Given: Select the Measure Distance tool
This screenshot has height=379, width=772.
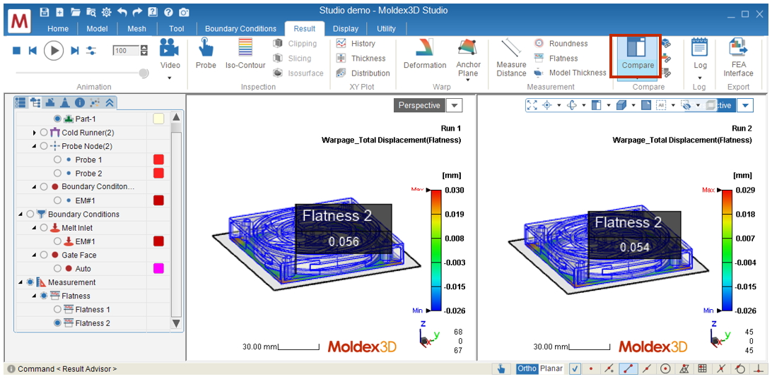Looking at the screenshot, I should 511,58.
